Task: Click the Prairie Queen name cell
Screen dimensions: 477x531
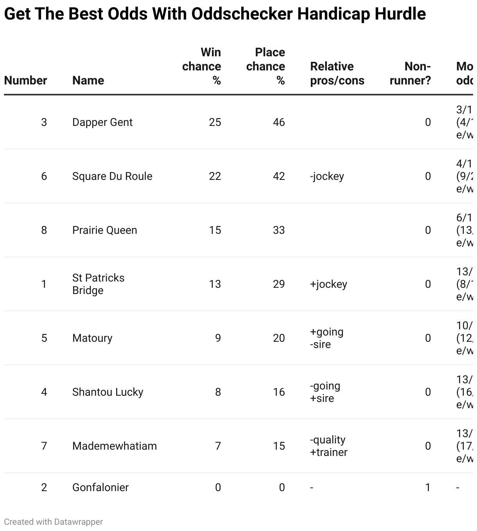Action: coord(104,230)
